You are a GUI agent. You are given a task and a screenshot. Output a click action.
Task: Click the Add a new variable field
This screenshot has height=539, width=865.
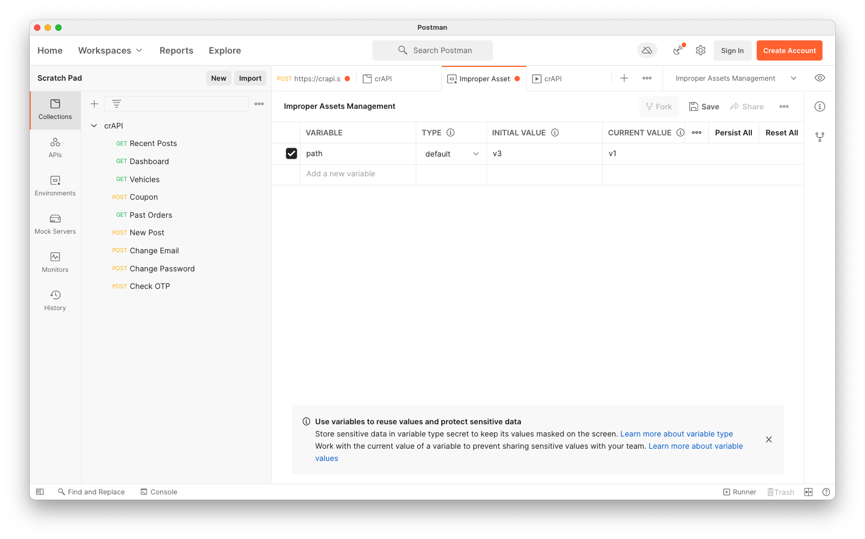pos(358,174)
